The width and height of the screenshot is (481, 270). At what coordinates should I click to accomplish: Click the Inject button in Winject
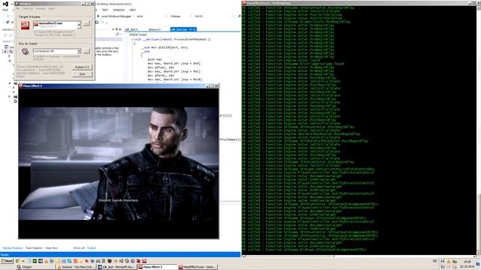click(82, 67)
